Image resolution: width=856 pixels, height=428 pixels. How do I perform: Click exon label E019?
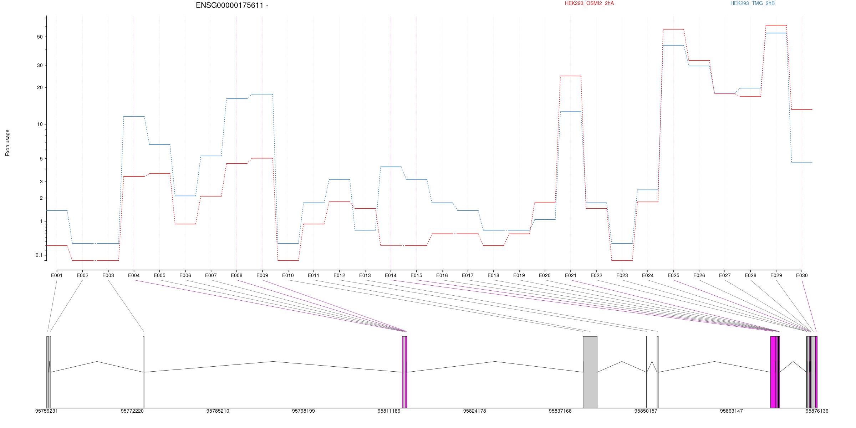(519, 275)
